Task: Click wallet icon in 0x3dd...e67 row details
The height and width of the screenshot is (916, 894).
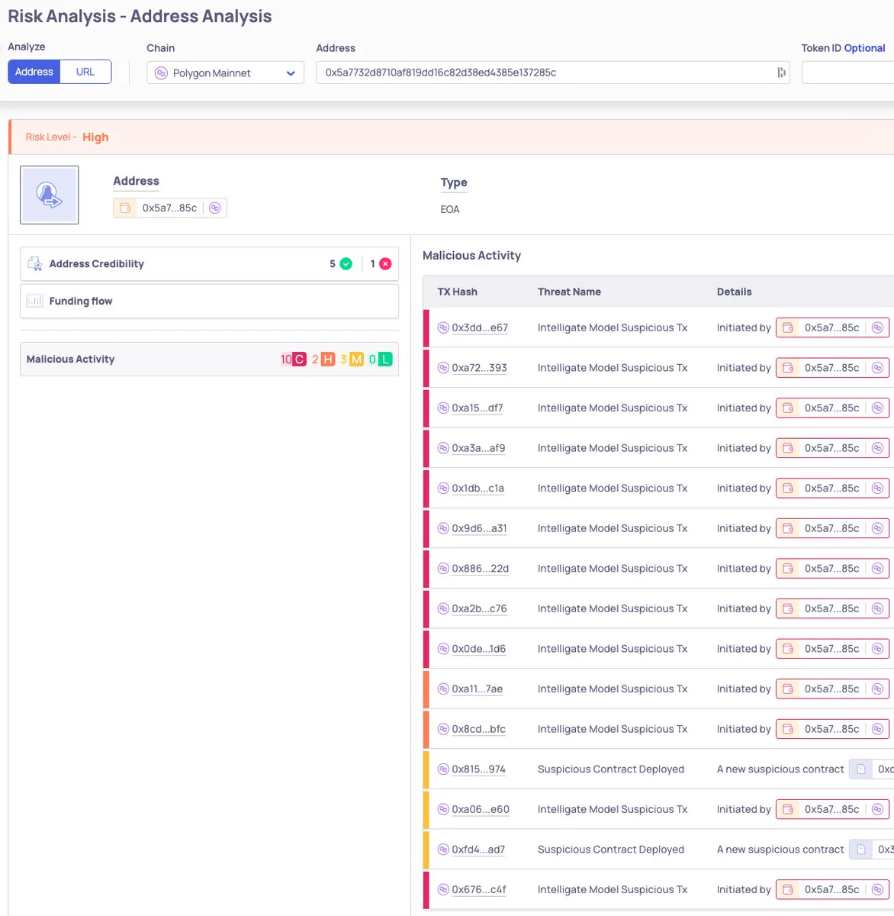Action: tap(788, 327)
